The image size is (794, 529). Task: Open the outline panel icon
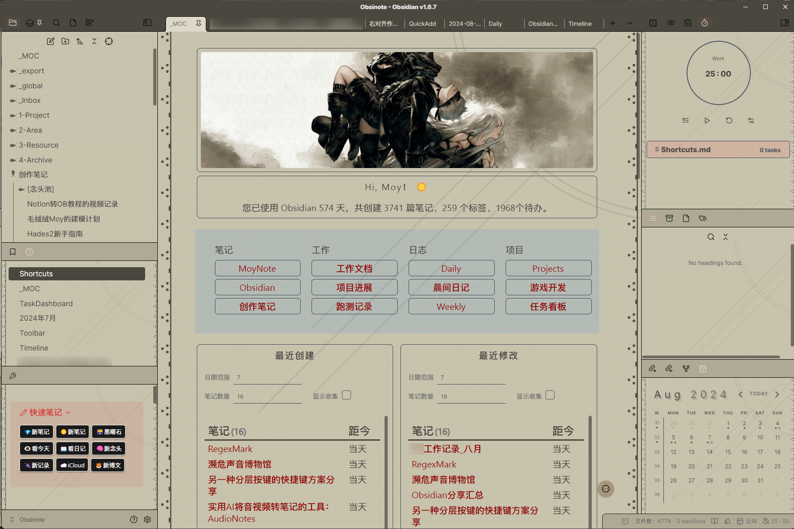point(653,218)
